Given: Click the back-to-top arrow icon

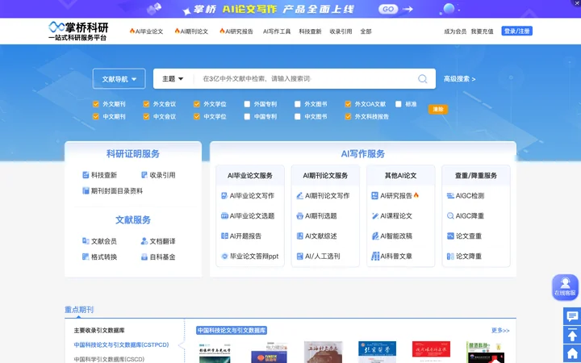Looking at the screenshot, I should pyautogui.click(x=572, y=335).
